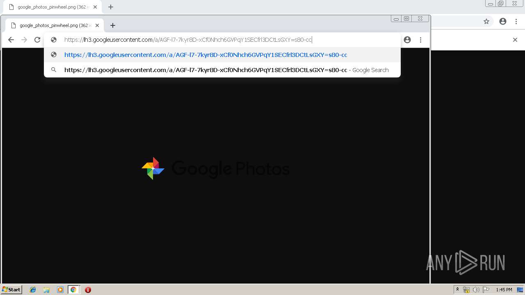Click the 1:45 PM clock
Viewport: 525px width, 295px height.
[504, 290]
